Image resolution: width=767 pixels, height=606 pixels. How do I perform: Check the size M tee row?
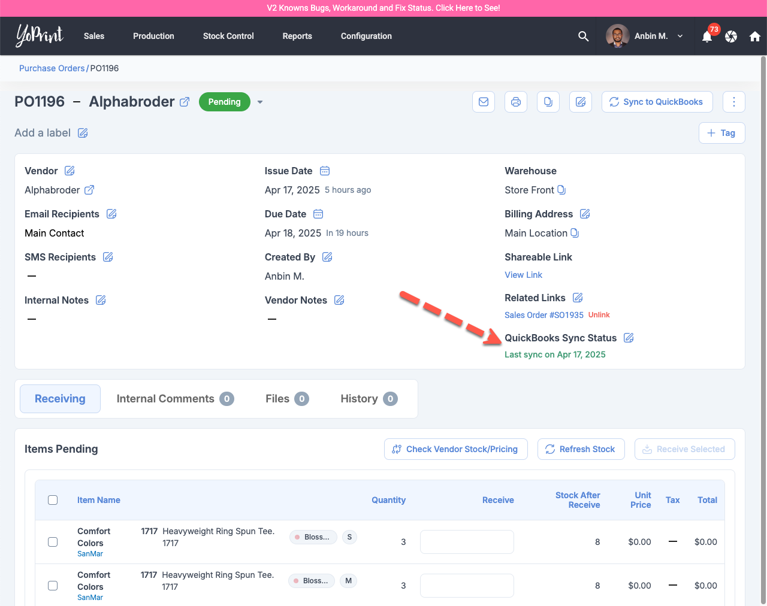pyautogui.click(x=53, y=586)
